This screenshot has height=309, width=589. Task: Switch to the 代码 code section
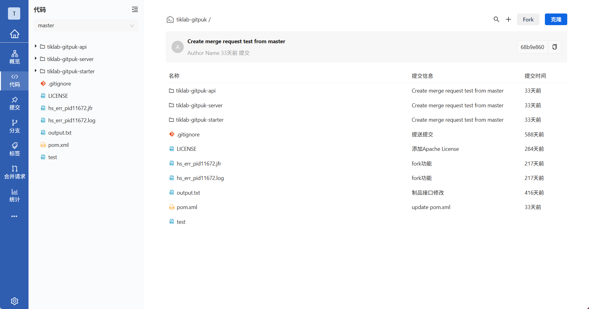(x=14, y=81)
